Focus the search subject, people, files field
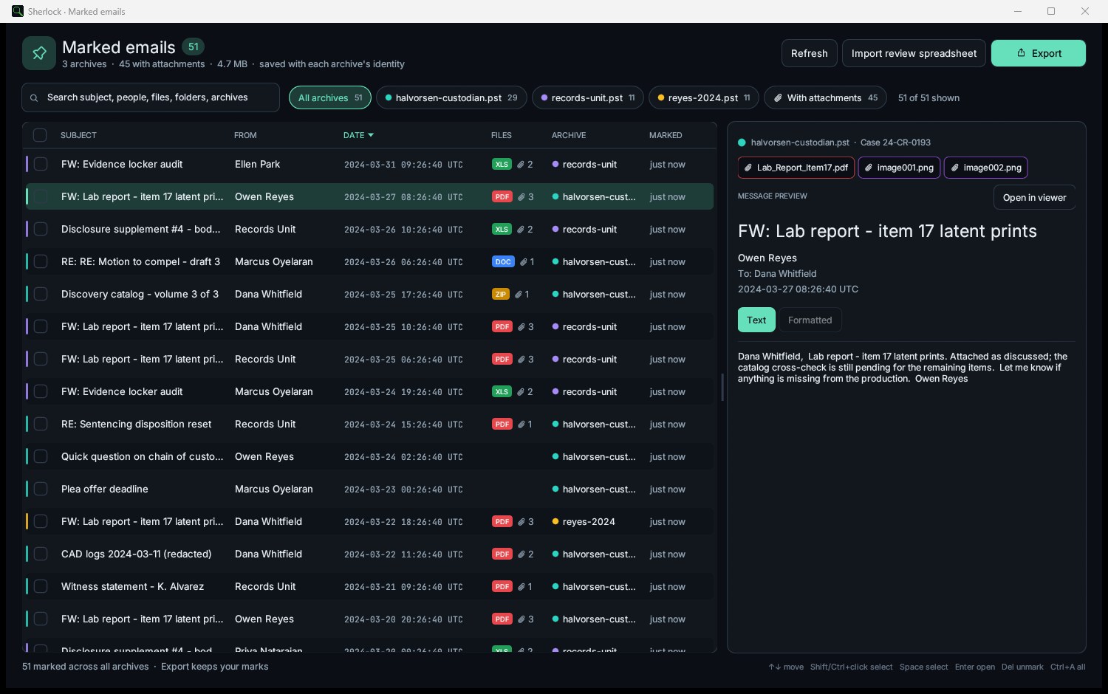The image size is (1108, 694). (151, 97)
